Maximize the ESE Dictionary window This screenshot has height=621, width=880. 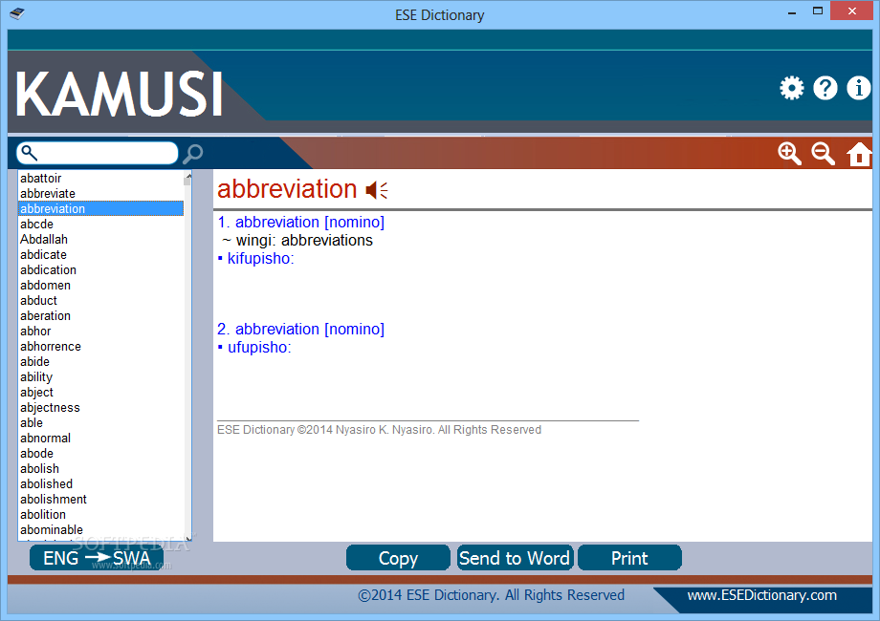tap(818, 11)
